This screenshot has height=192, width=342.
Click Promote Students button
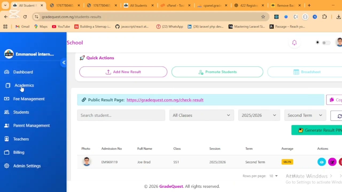tap(217, 72)
